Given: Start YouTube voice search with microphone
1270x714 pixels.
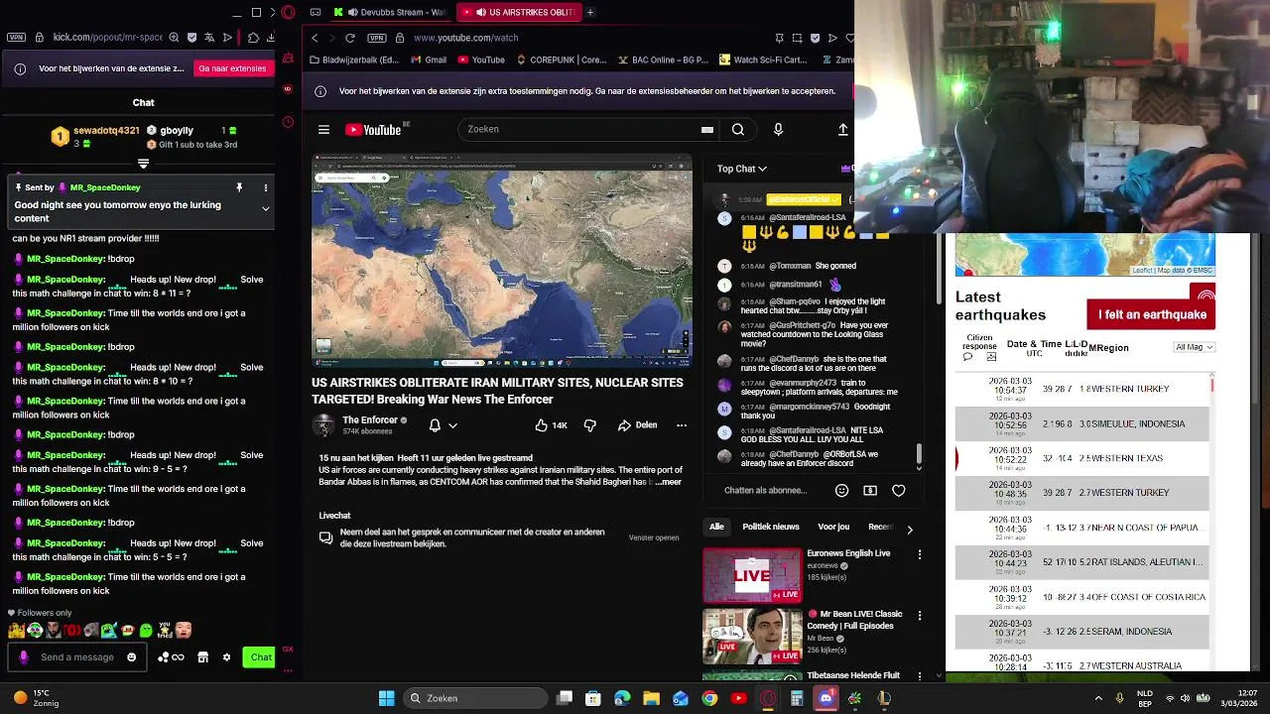Looking at the screenshot, I should [x=778, y=129].
